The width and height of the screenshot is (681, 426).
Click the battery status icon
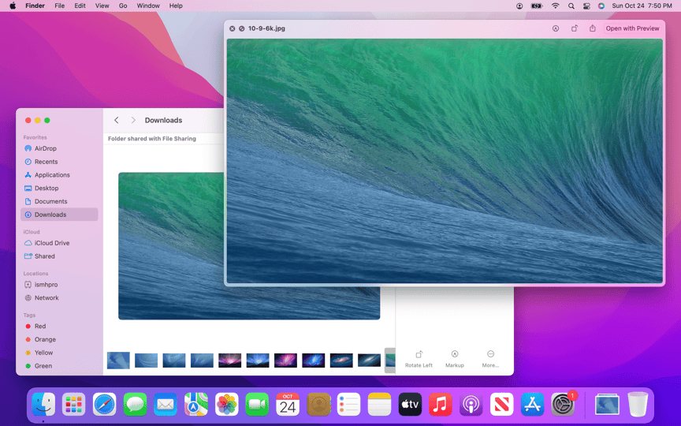[537, 6]
